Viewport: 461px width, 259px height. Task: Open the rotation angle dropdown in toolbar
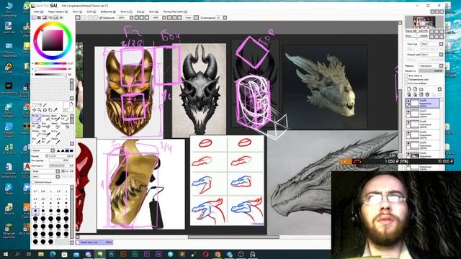[x=164, y=17]
